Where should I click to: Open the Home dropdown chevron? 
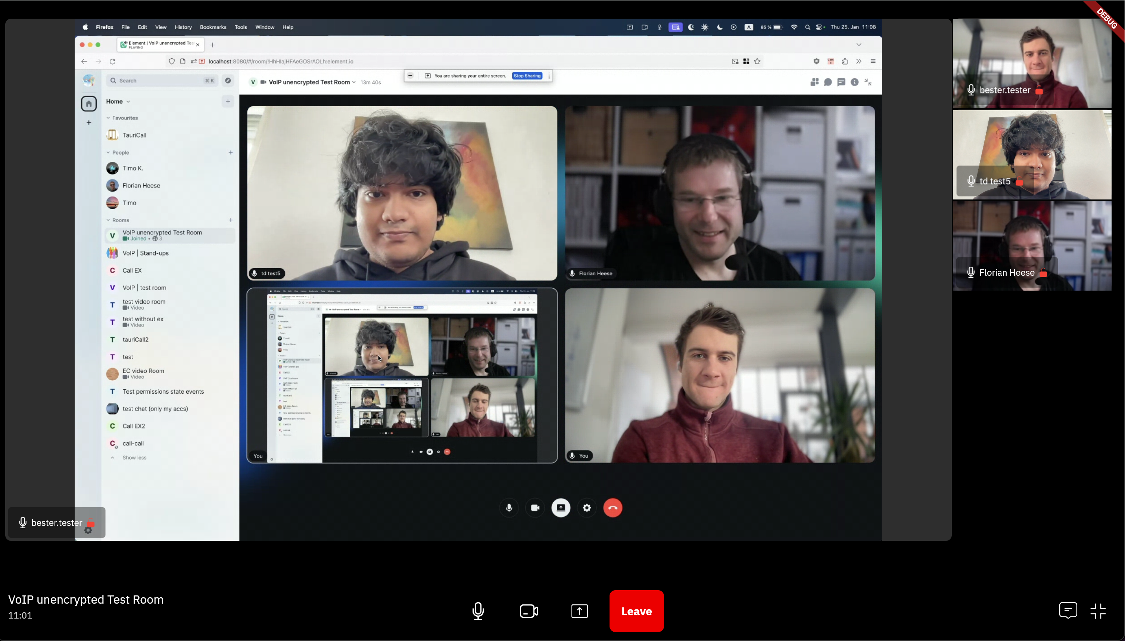[x=128, y=102]
